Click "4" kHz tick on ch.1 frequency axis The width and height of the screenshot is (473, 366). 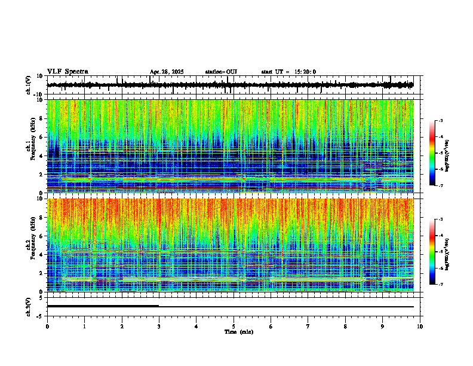tap(41, 156)
